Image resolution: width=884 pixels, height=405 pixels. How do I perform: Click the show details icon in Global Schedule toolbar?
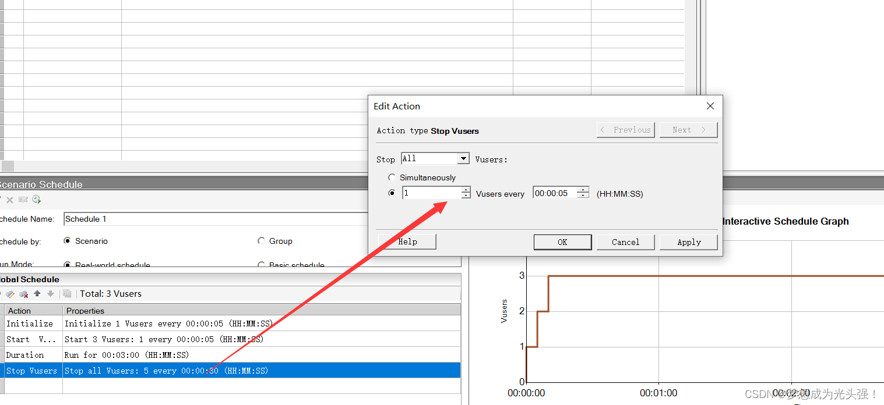[x=67, y=294]
